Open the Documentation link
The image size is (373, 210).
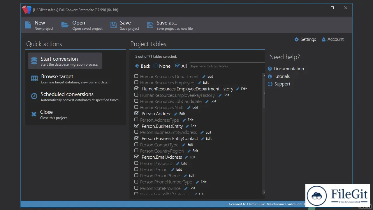click(286, 69)
